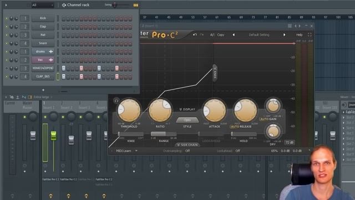Open mixer view options wrench icon
Image resolution: width=355 pixels, height=200 pixels.
point(11,97)
